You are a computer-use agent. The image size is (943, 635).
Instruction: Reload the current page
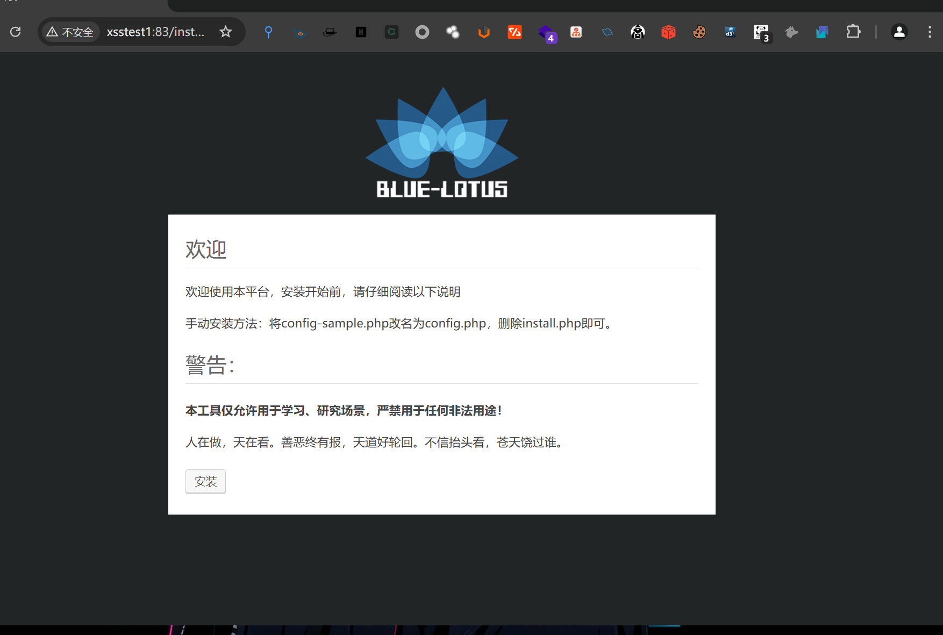click(x=16, y=32)
